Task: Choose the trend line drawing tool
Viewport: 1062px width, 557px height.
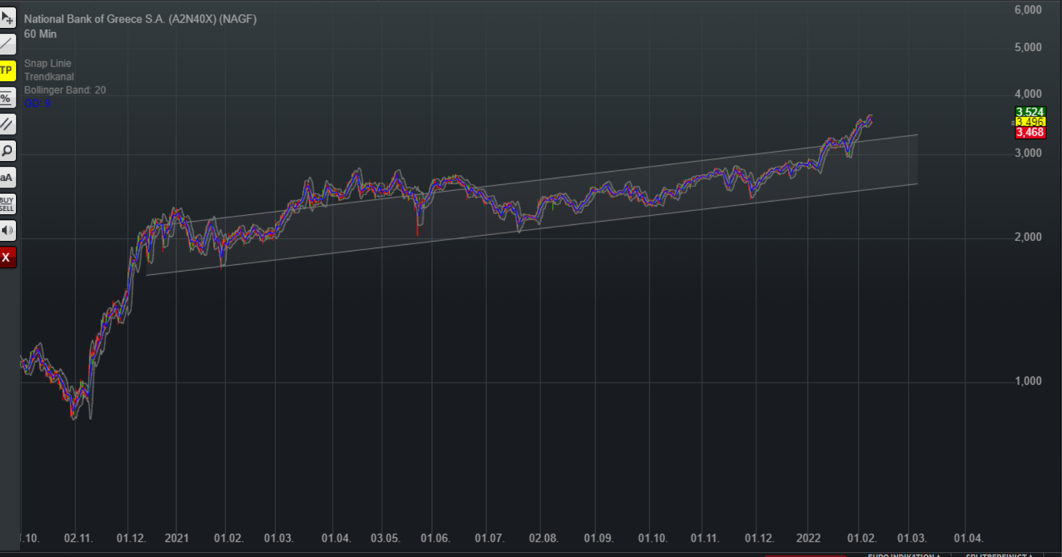Action: pyautogui.click(x=7, y=45)
